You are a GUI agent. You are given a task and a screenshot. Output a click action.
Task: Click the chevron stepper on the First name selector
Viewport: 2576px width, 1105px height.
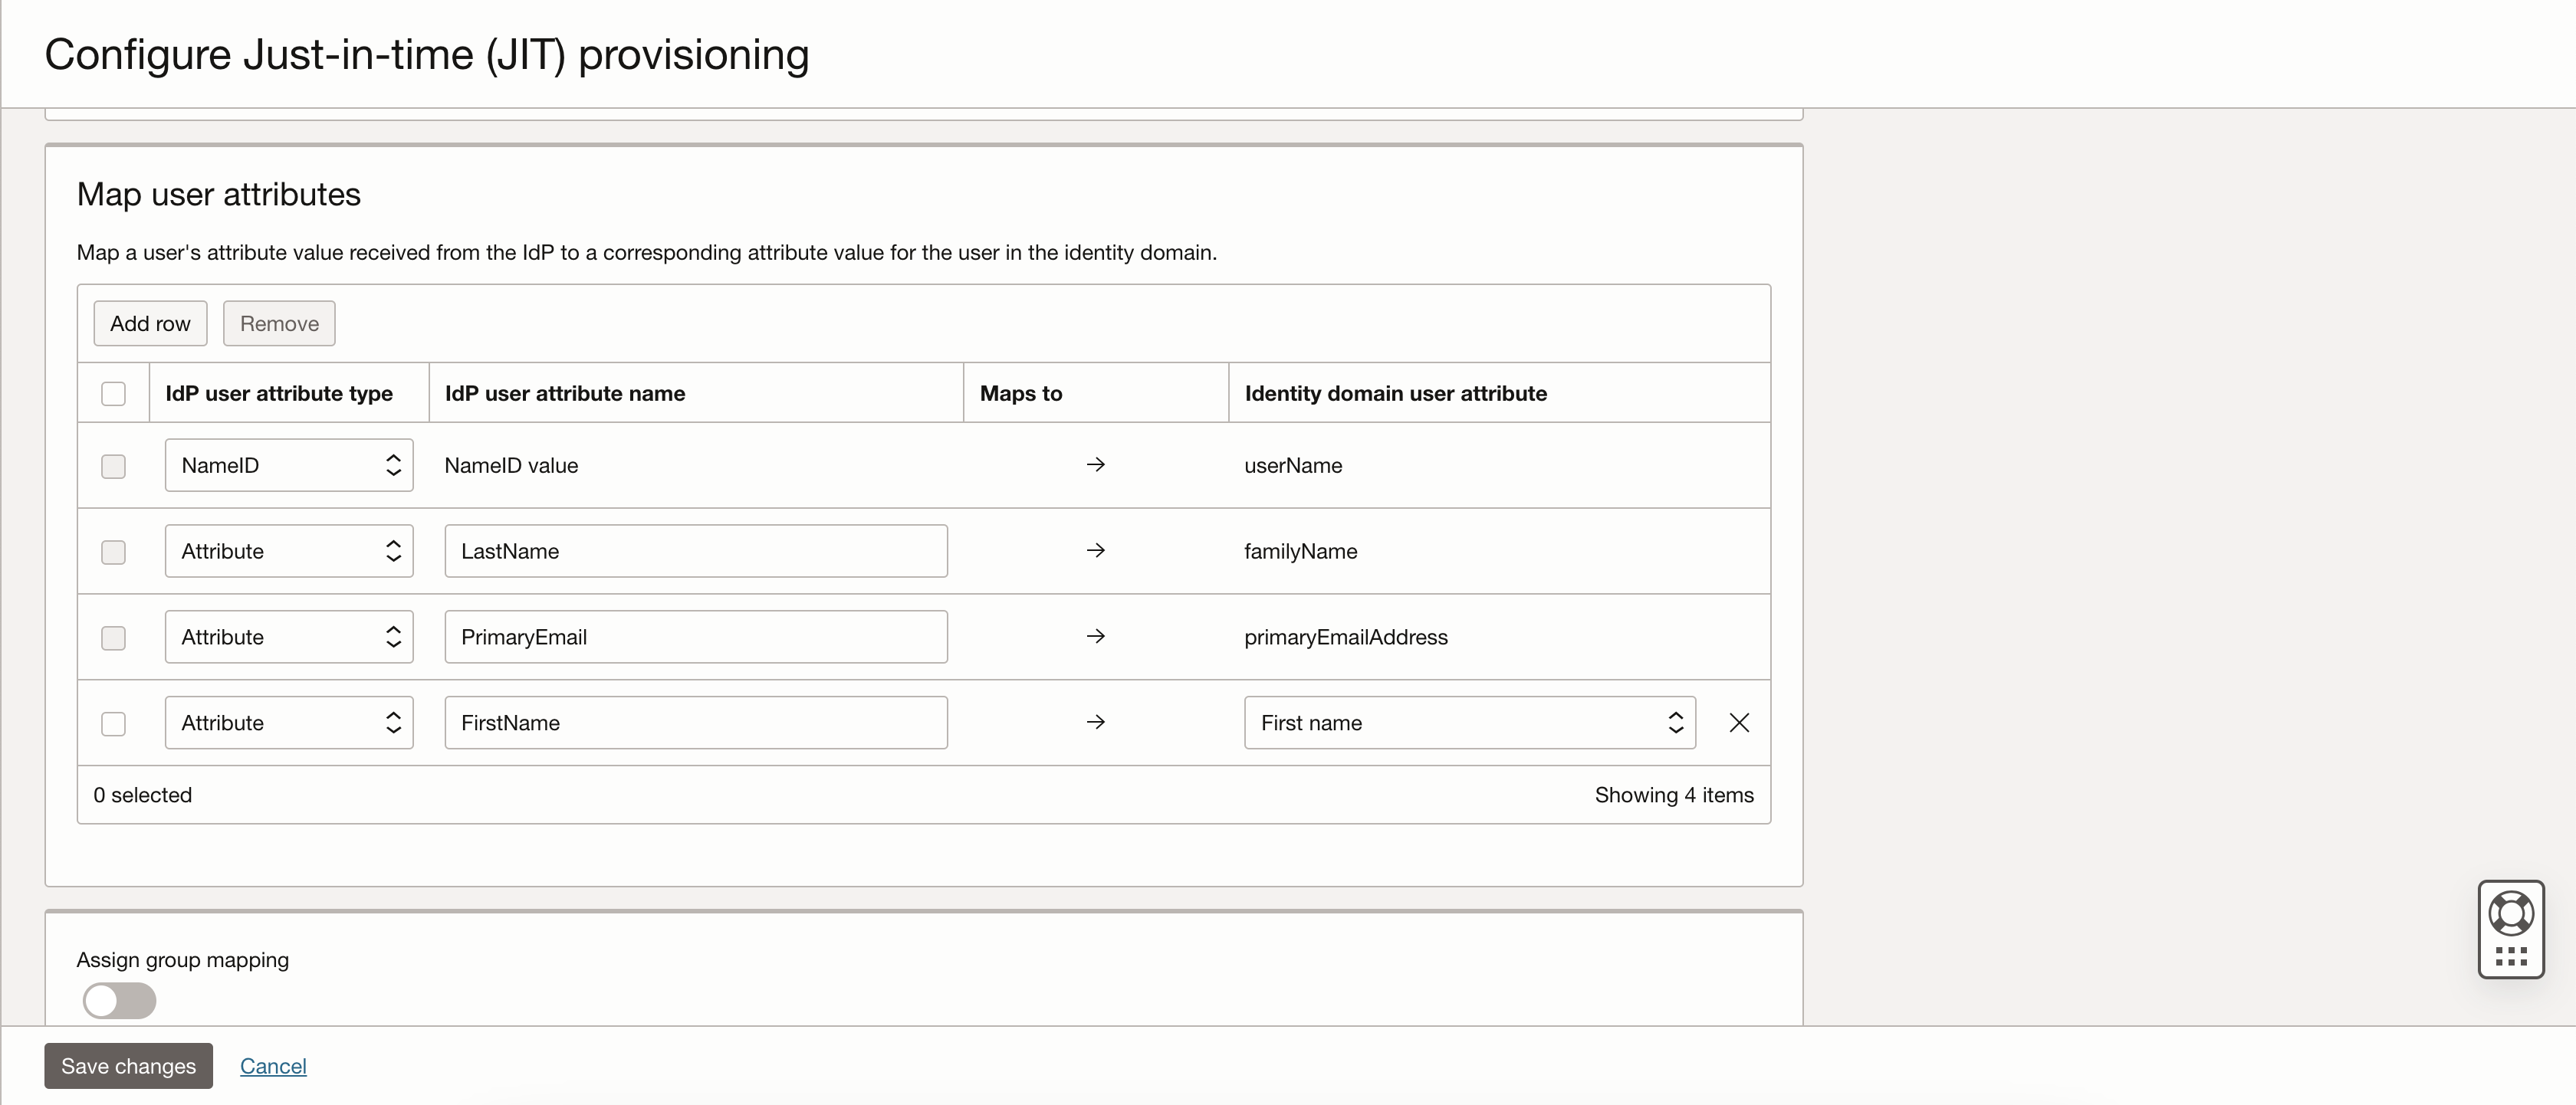pyautogui.click(x=1675, y=721)
